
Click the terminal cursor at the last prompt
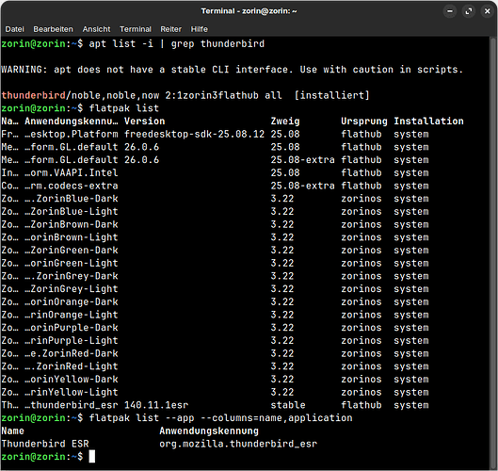tap(92, 457)
